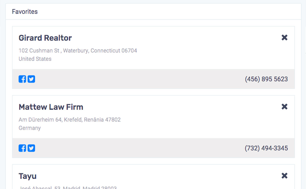Call Girard Realtor at (456) 895 5623
306x189 pixels.
[x=266, y=79]
